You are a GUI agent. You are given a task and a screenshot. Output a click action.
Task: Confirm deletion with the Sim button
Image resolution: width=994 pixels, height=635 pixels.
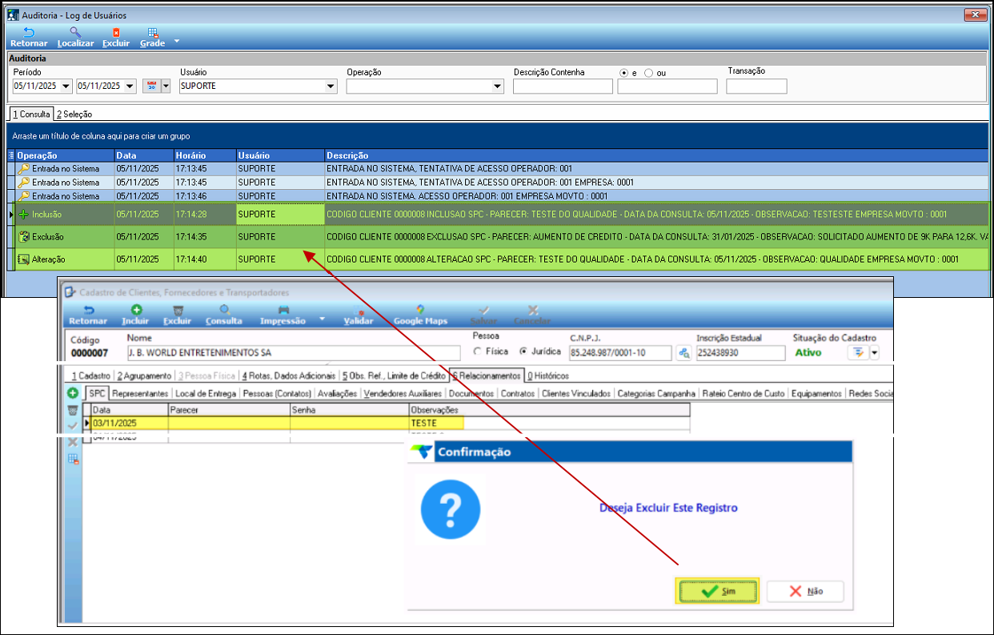point(717,591)
